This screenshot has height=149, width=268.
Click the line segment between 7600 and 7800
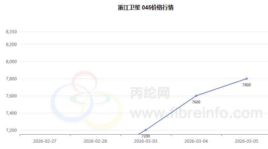(x=221, y=87)
